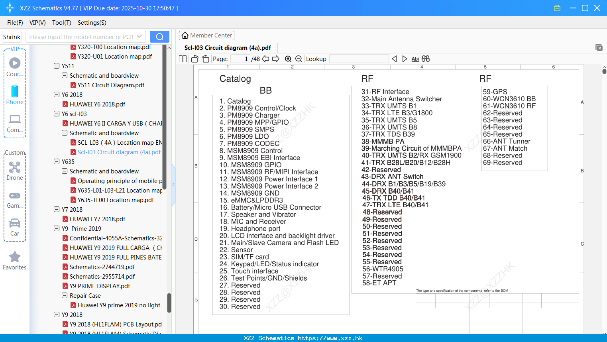Click the XZZ app logo
The image size is (607, 342).
10,8
